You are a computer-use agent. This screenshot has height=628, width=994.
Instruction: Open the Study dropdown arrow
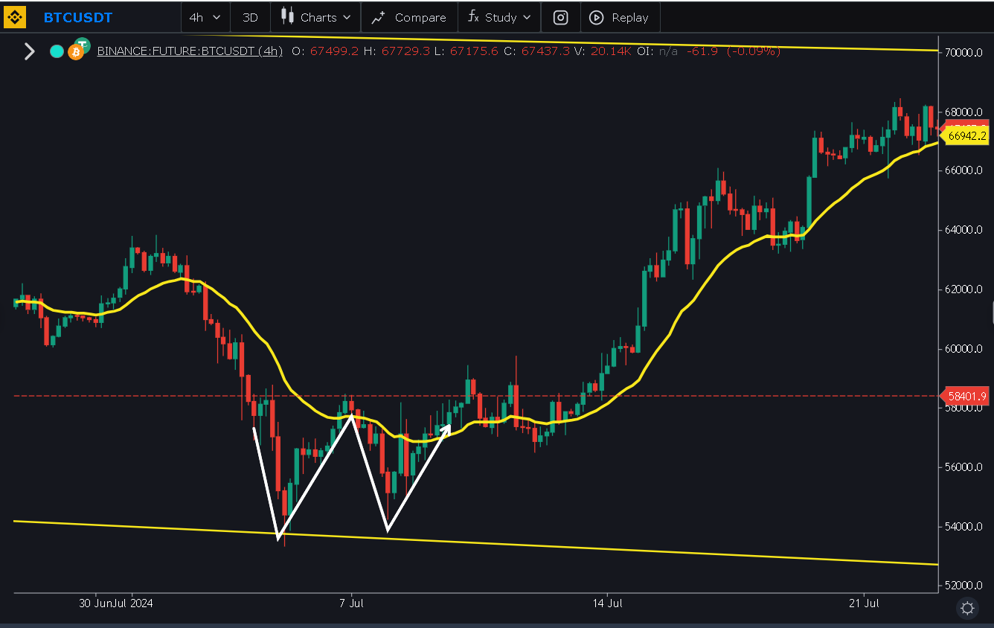[528, 17]
